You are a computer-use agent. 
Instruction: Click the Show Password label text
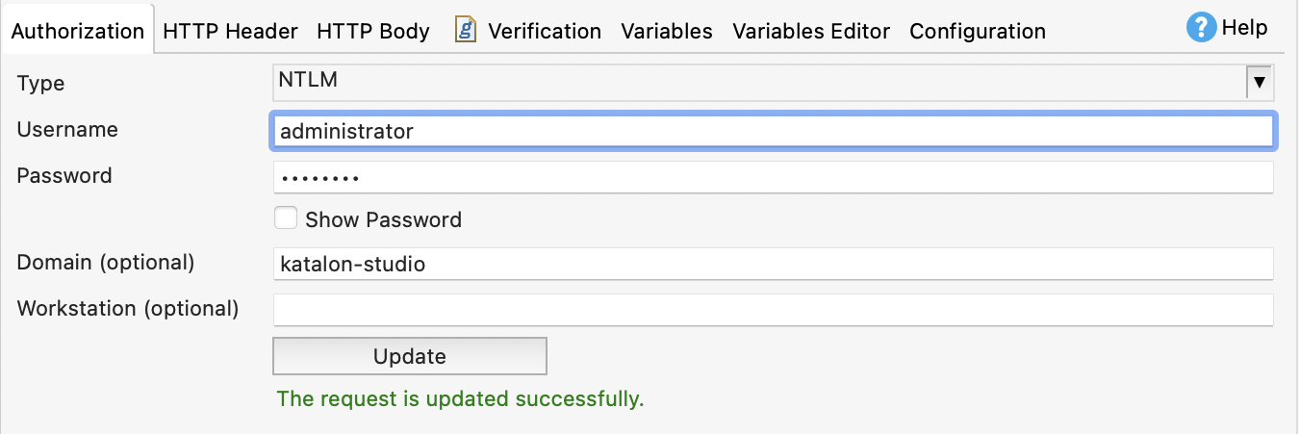point(383,219)
